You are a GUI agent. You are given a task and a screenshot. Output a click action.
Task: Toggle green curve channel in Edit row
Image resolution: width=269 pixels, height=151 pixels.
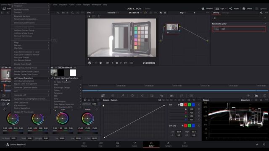(190, 104)
